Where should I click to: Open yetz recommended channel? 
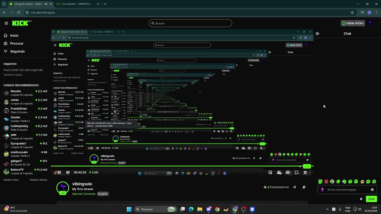tap(25, 136)
